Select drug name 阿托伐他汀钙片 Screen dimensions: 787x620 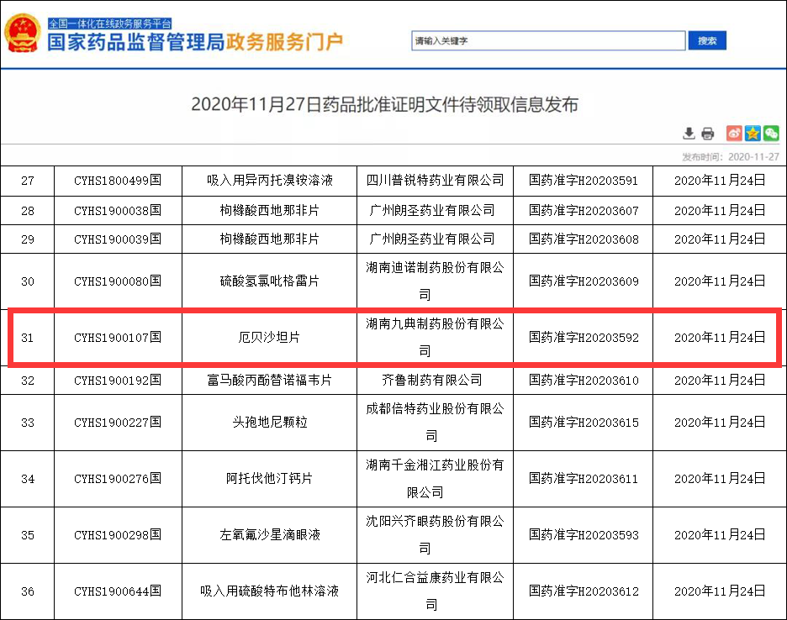tap(270, 479)
